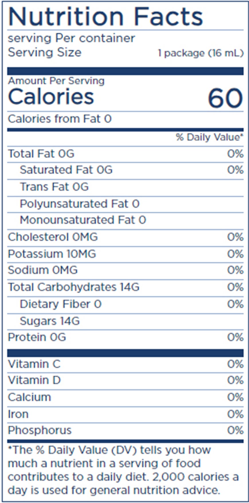The image size is (249, 503).
Task: Select the Saturated Fat 0G row
Action: click(x=126, y=170)
